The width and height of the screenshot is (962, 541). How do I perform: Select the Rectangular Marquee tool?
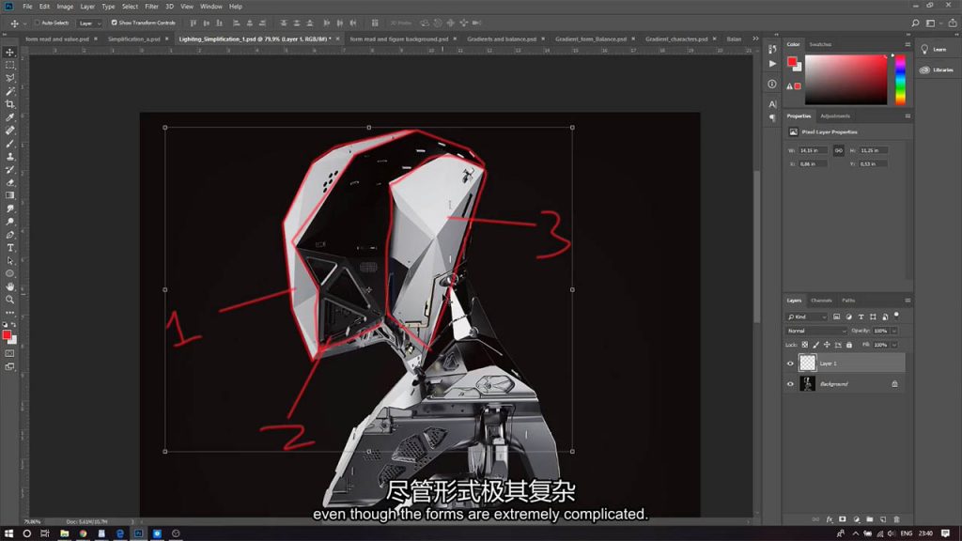click(10, 65)
